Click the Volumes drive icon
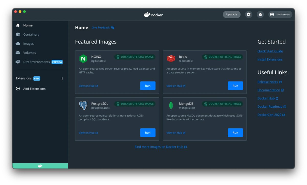The height and width of the screenshot is (185, 307). click(x=18, y=53)
